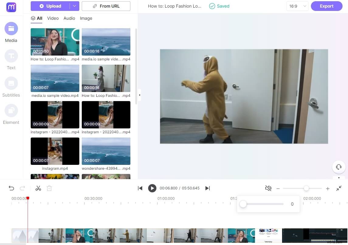Import media using From URL
348x245 pixels.
[106, 6]
